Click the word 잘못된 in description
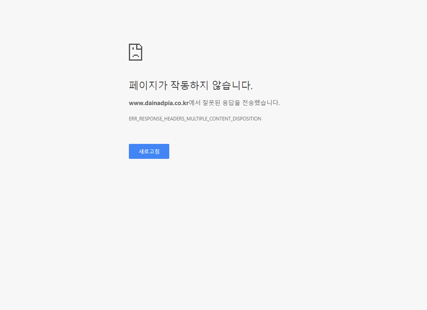 point(211,103)
